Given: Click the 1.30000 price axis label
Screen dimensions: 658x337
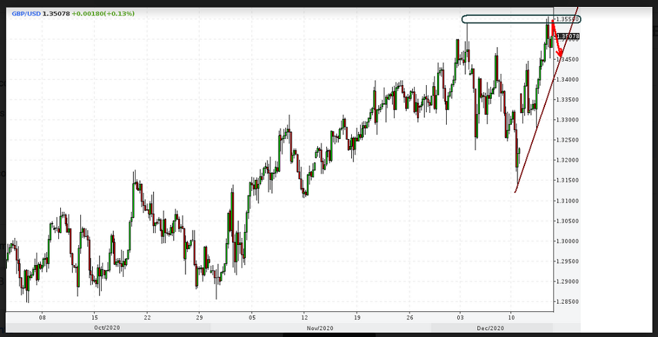Looking at the screenshot, I should (x=568, y=241).
